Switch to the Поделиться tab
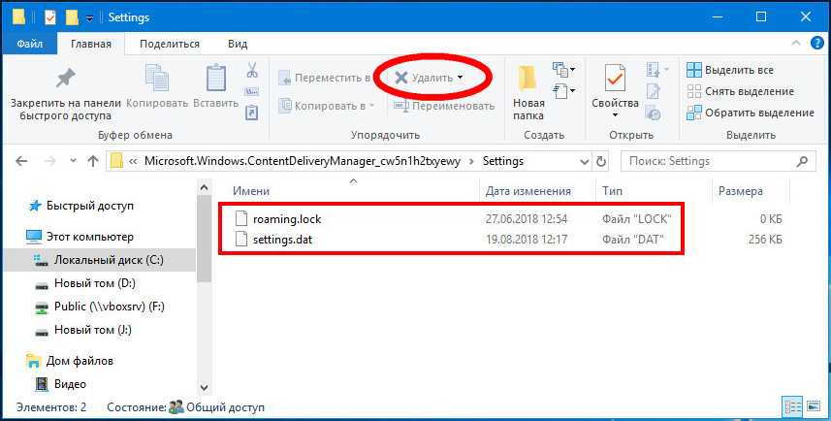Image resolution: width=831 pixels, height=421 pixels. [170, 44]
